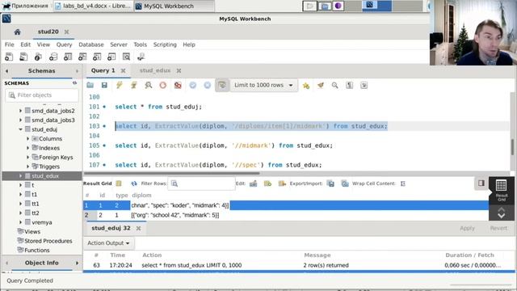The image size is (517, 291).
Task: Save the script to a file
Action: tap(104, 85)
